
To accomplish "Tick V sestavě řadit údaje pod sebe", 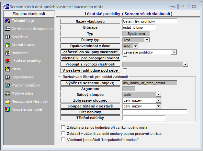I will point(125,70).
